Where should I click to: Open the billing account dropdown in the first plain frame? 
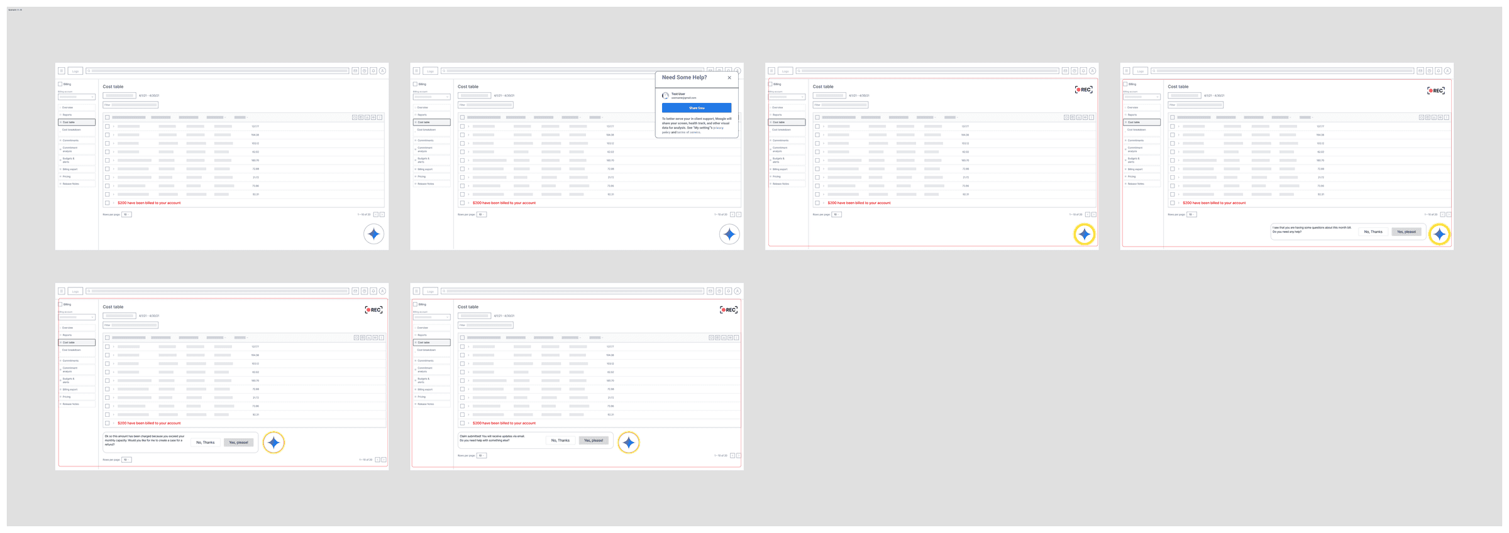tap(77, 97)
